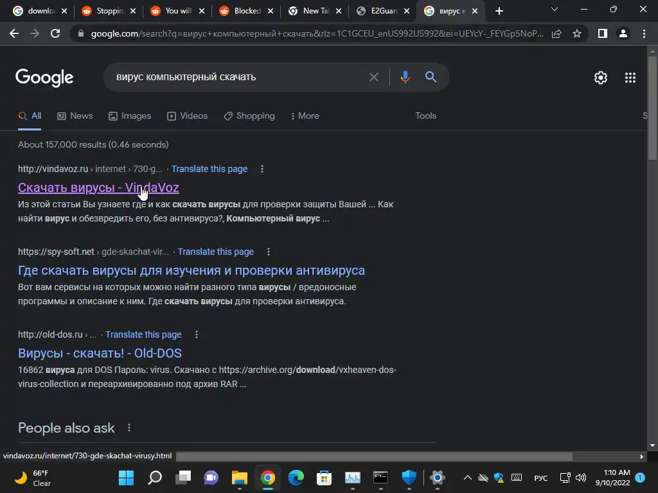
Task: Open Task View on taskbar
Action: click(x=183, y=478)
